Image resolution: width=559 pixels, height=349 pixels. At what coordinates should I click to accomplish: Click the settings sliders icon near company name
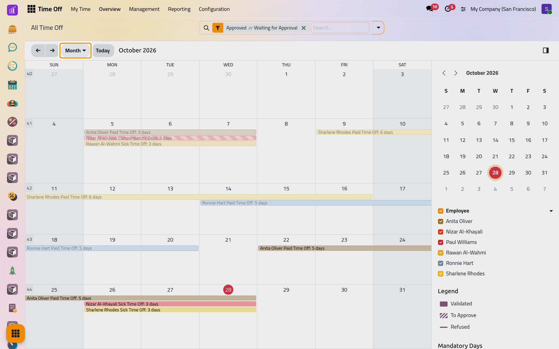point(463,9)
